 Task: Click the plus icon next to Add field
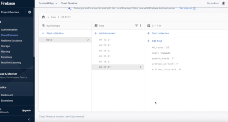[x=148, y=41]
